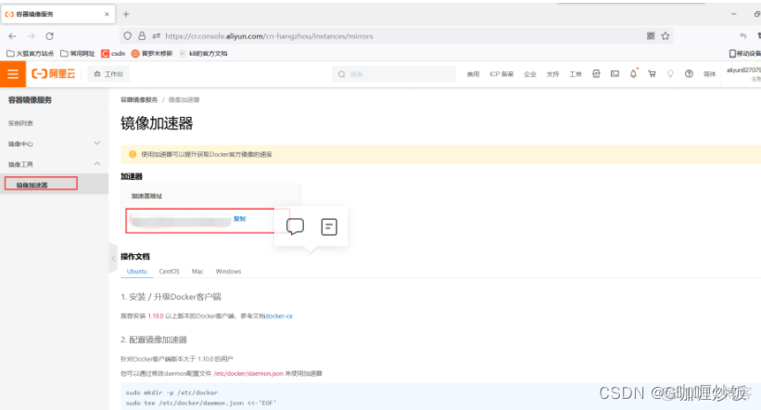Switch to the Windows tab
The height and width of the screenshot is (410, 761).
pyautogui.click(x=228, y=271)
